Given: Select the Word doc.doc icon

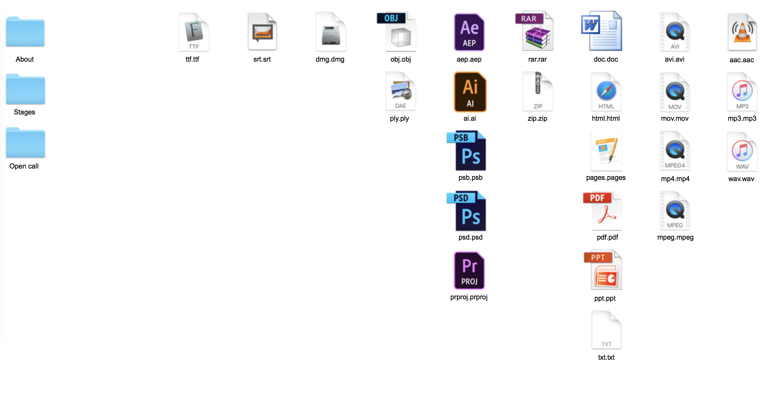Looking at the screenshot, I should click(602, 31).
